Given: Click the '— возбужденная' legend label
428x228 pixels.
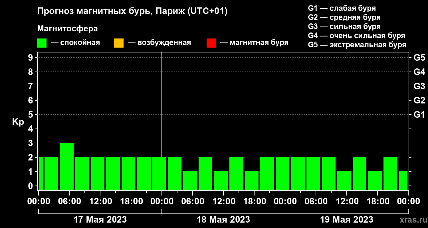Looking at the screenshot, I should pos(159,43).
